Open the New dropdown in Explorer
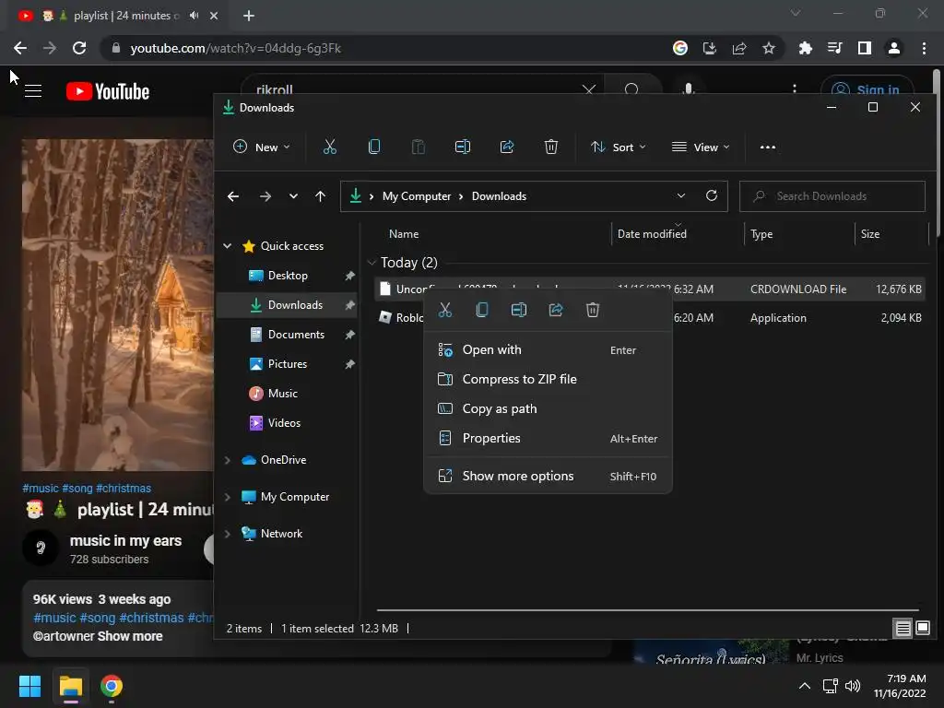This screenshot has height=708, width=944. pyautogui.click(x=261, y=147)
